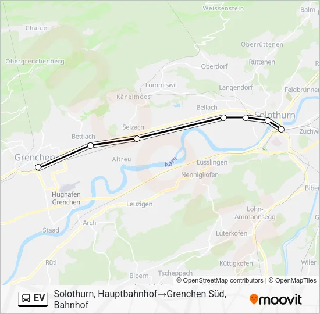Click the Aare river label
The width and height of the screenshot is (320, 314).
coord(171,162)
